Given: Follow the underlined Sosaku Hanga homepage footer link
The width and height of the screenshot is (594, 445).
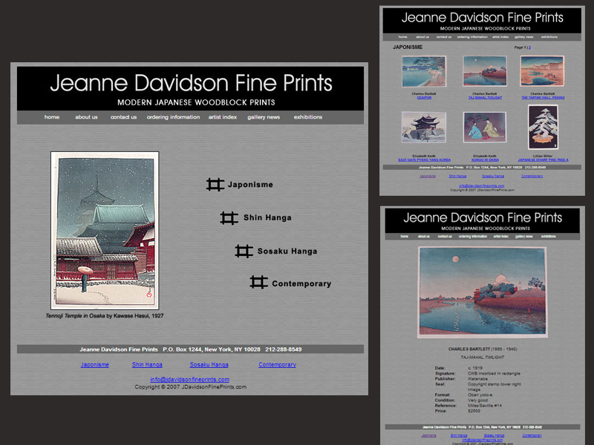Looking at the screenshot, I should tap(209, 365).
